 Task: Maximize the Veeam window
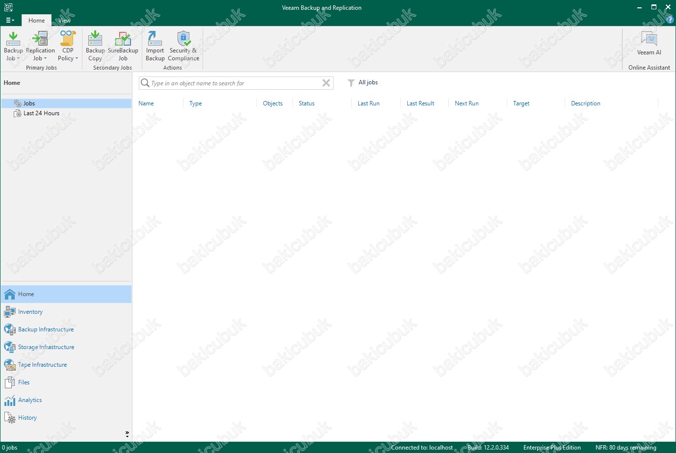pos(654,7)
